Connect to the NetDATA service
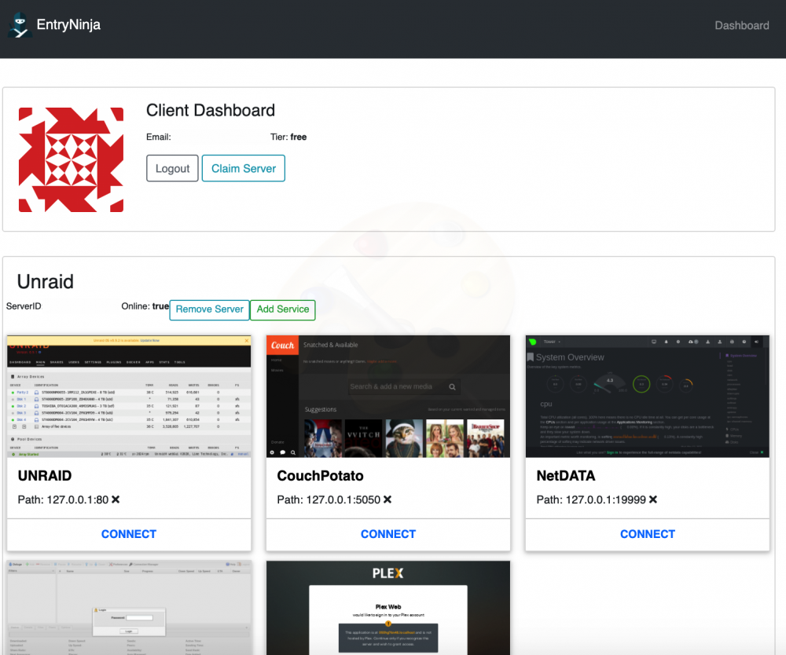786x655 pixels. pyautogui.click(x=647, y=534)
